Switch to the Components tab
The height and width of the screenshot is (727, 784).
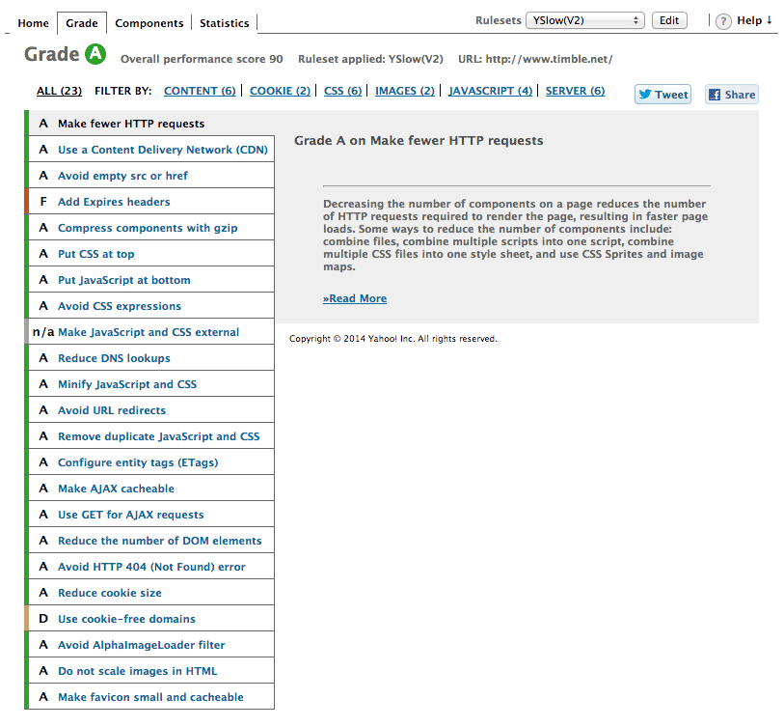click(149, 23)
